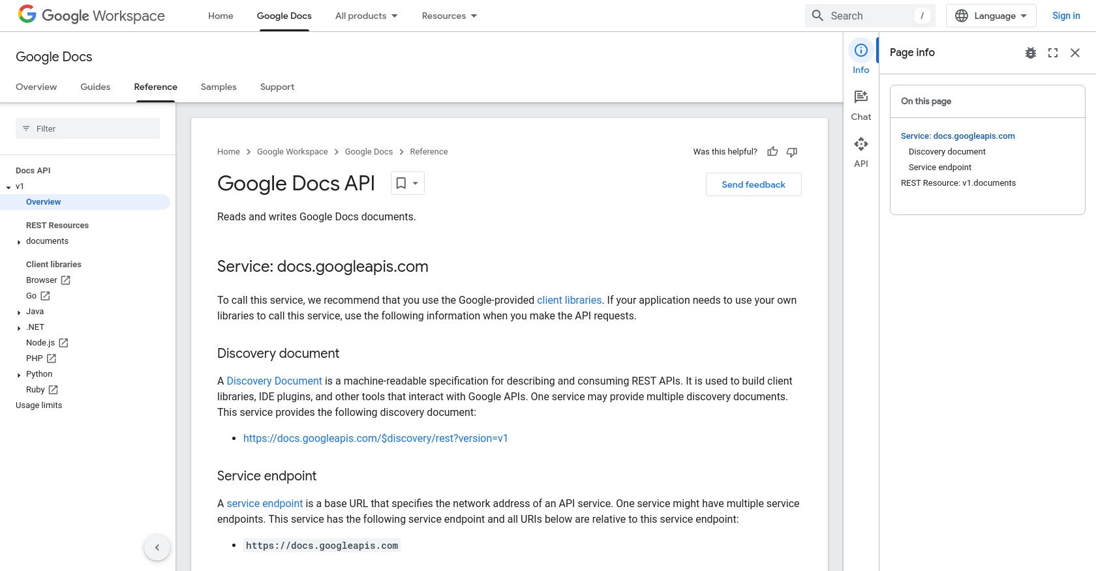This screenshot has height=571, width=1096.
Task: Jump to Discovery document in On this page
Action: point(947,152)
